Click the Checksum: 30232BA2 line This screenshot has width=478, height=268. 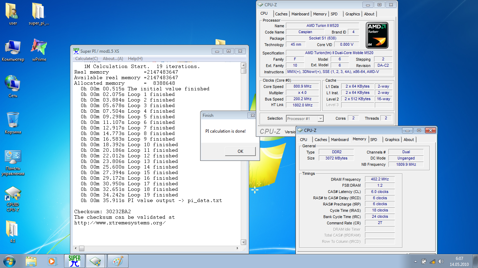coord(103,212)
